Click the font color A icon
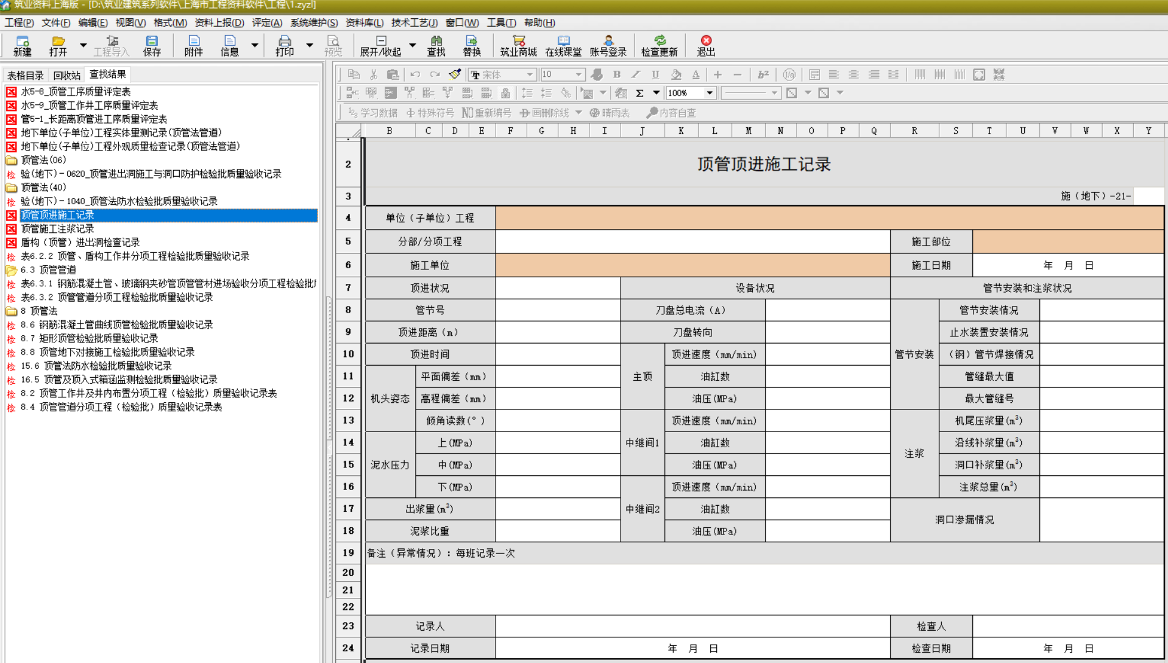1168x663 pixels. pyautogui.click(x=696, y=74)
